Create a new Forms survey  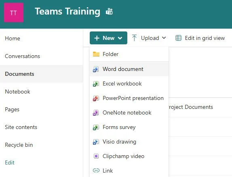129,127
